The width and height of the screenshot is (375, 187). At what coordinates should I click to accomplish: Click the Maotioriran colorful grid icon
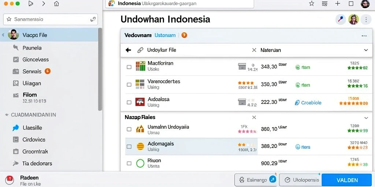pos(140,66)
